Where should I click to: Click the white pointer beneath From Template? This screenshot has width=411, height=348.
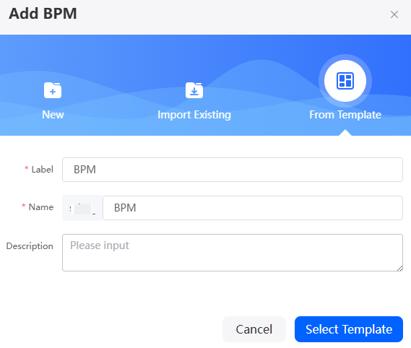[345, 133]
